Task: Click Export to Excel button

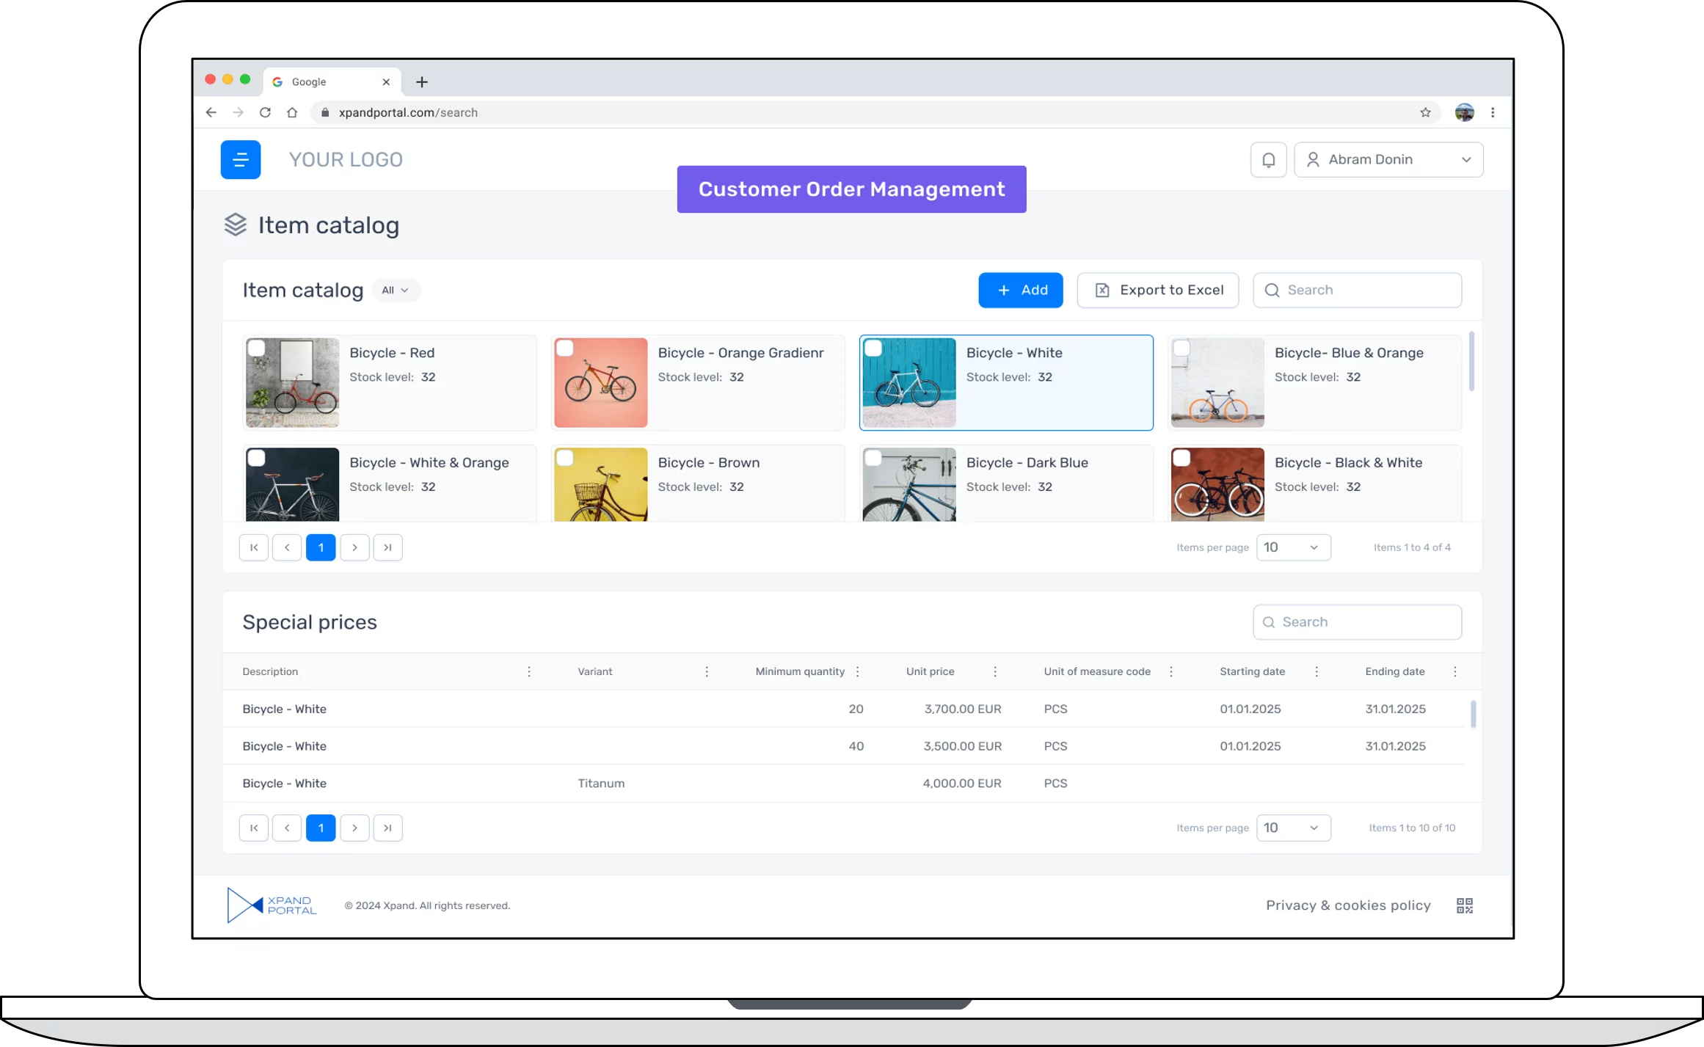Action: (1157, 290)
